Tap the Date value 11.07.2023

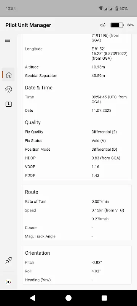[x=101, y=111]
